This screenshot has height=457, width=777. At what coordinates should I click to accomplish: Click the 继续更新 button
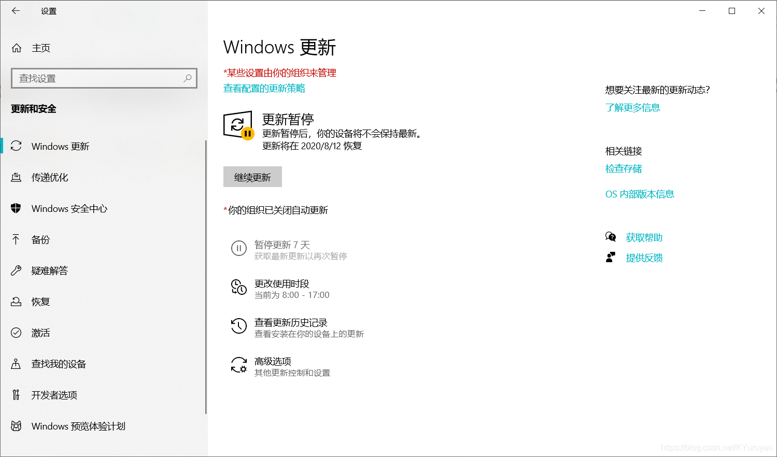[x=252, y=177]
